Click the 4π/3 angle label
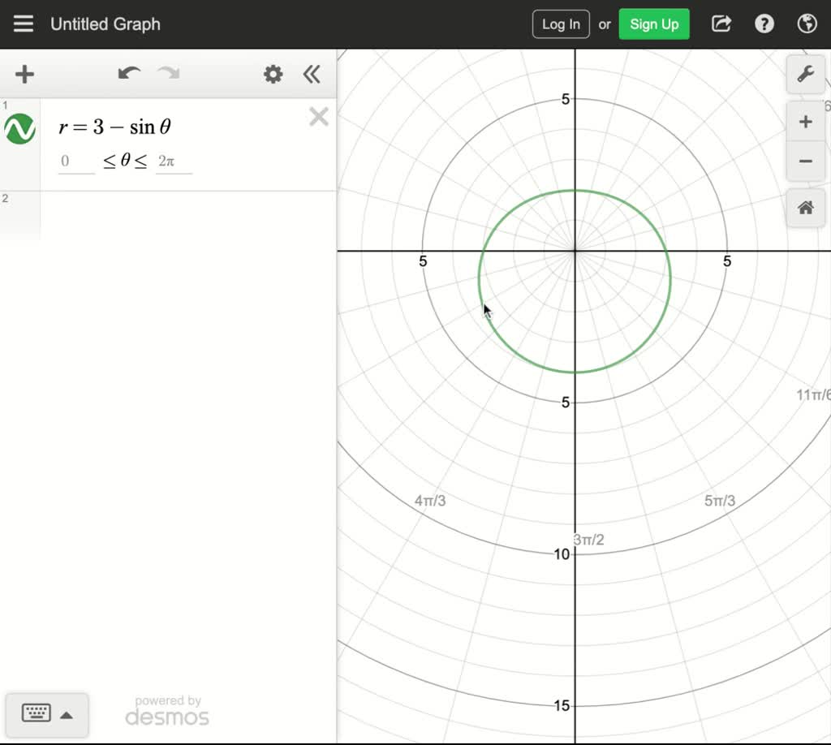The height and width of the screenshot is (745, 831). click(430, 500)
